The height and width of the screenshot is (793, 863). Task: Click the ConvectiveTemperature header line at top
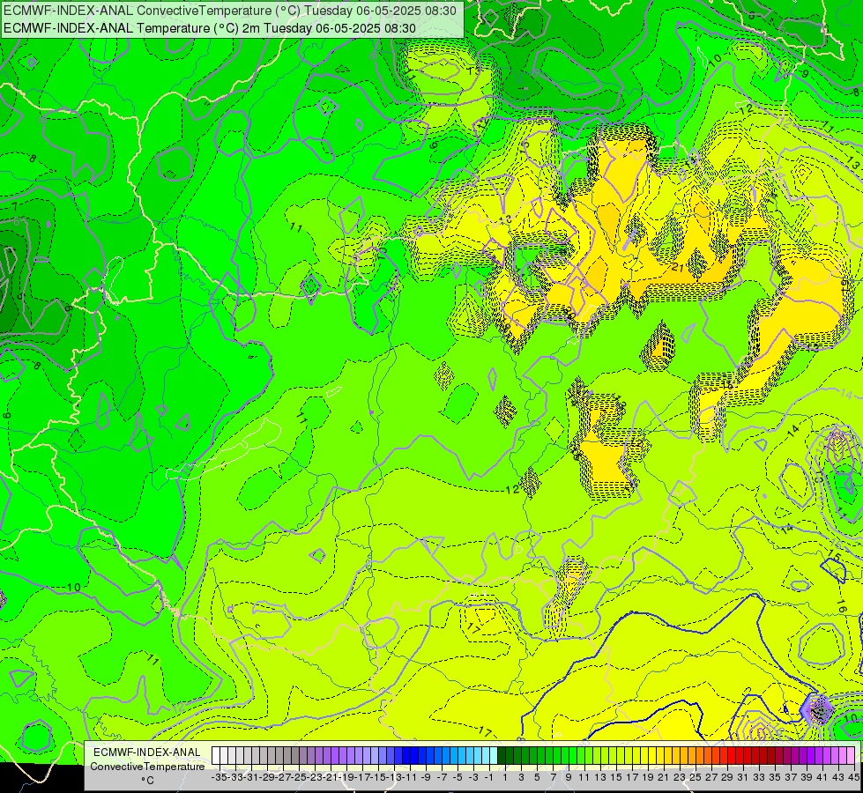230,11
